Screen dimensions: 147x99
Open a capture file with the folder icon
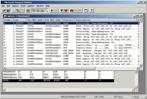(4, 10)
